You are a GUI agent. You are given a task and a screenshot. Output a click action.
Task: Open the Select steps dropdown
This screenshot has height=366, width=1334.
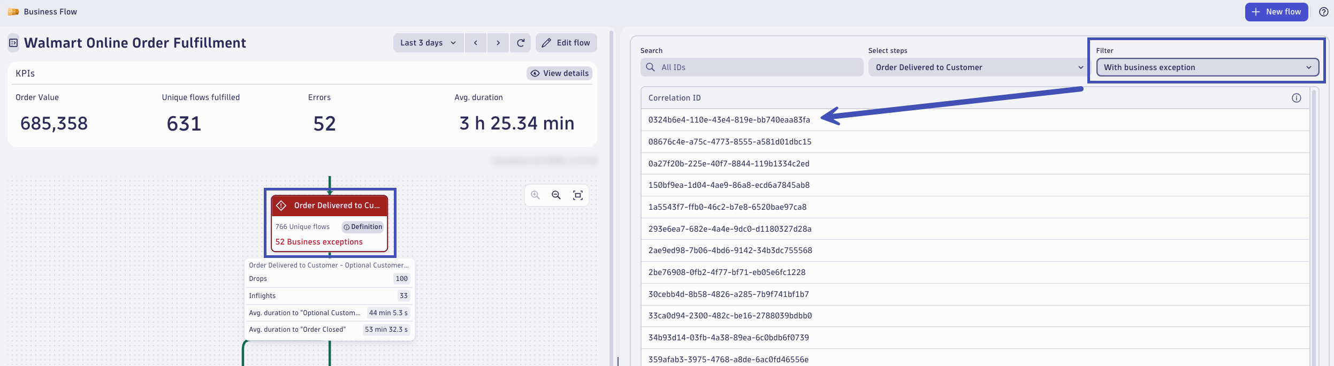[x=979, y=67]
